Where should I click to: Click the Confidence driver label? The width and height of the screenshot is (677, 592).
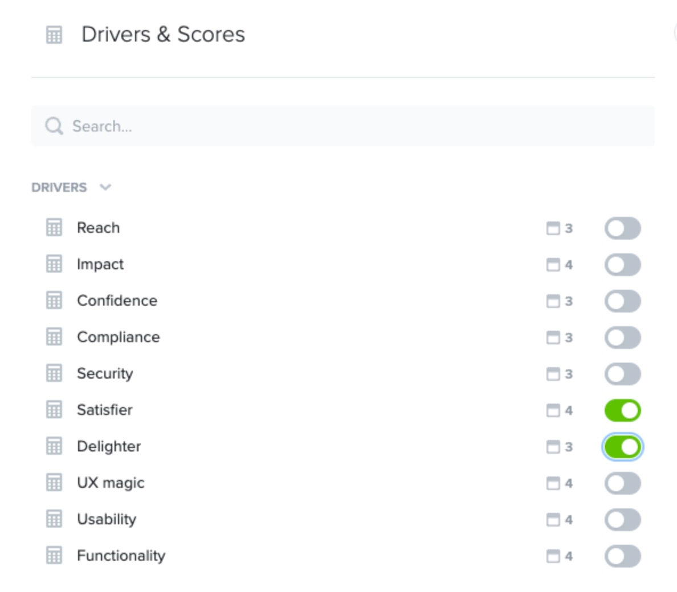point(117,301)
